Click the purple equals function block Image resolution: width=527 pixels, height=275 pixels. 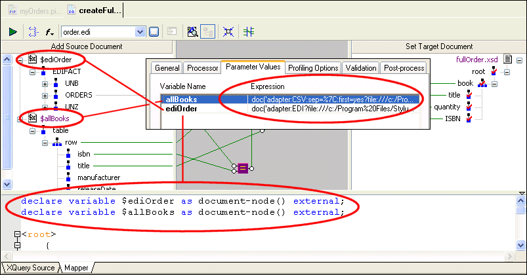click(242, 168)
